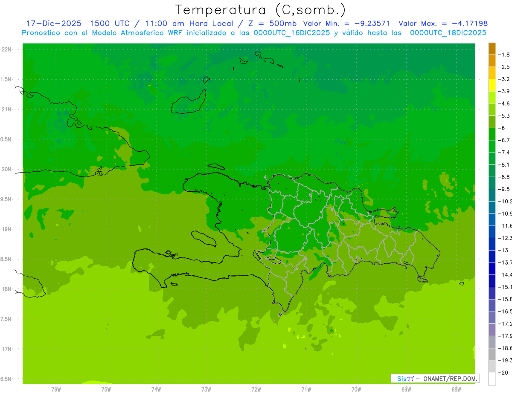Select the '71W' longitude label

click(306, 389)
